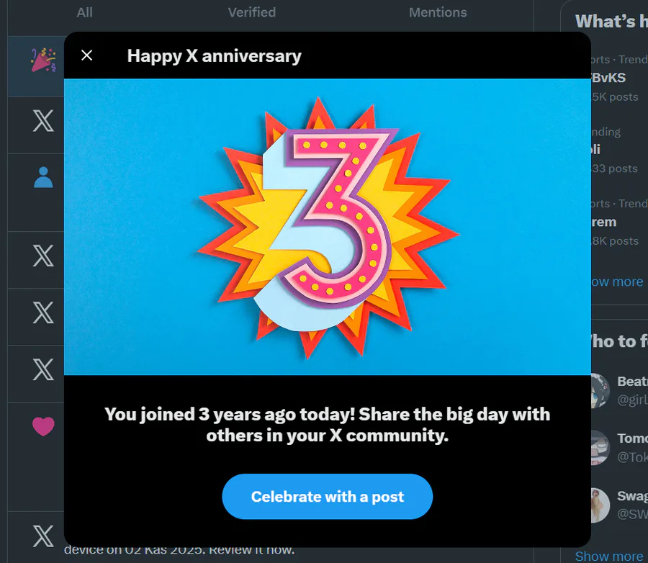This screenshot has height=563, width=648.
Task: Click the party popper notification icon
Action: pyautogui.click(x=42, y=62)
